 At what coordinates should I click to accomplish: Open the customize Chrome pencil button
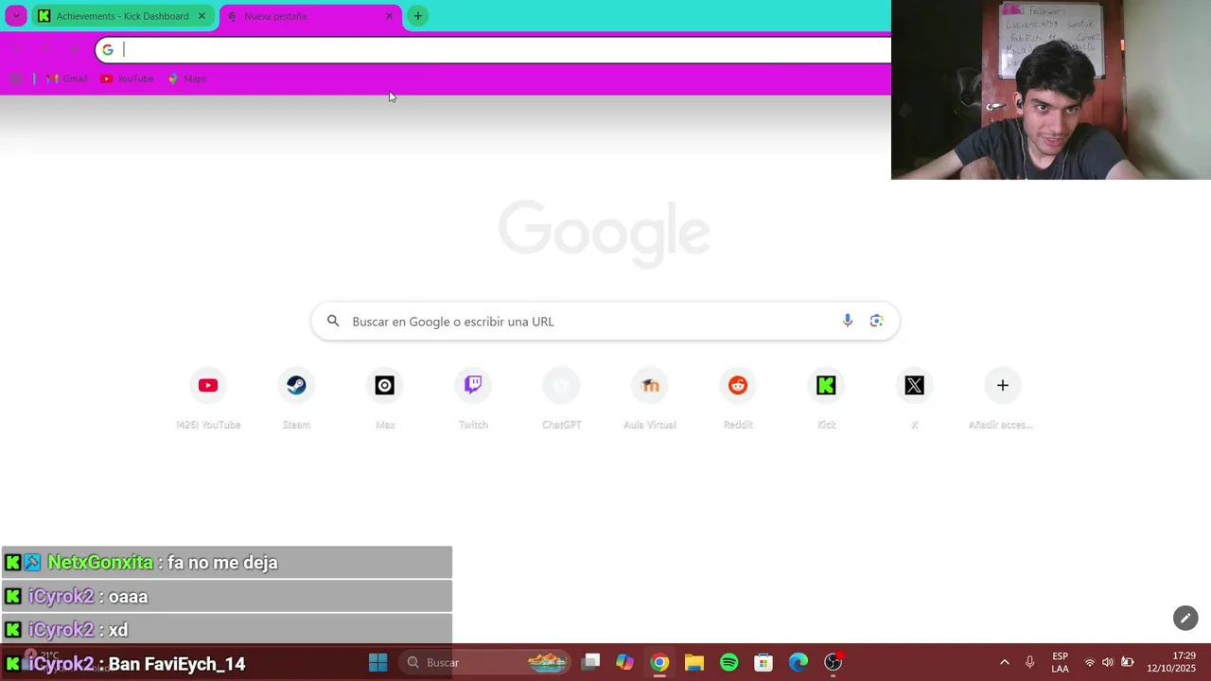tap(1185, 619)
